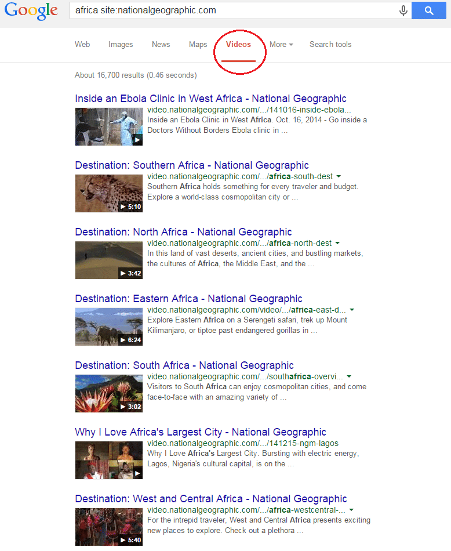Click the africa-westcentral green URL text
Screen dimensions: 451x551
[246, 510]
